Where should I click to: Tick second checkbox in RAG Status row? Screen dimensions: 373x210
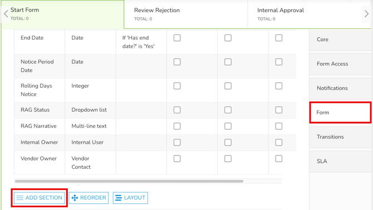pos(228,110)
